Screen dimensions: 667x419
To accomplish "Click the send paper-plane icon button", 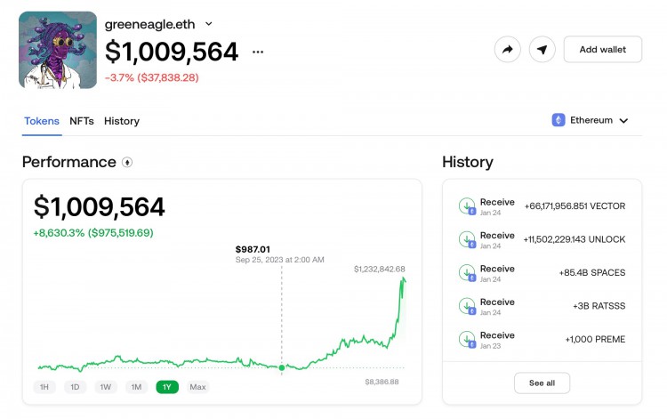I will [x=542, y=50].
